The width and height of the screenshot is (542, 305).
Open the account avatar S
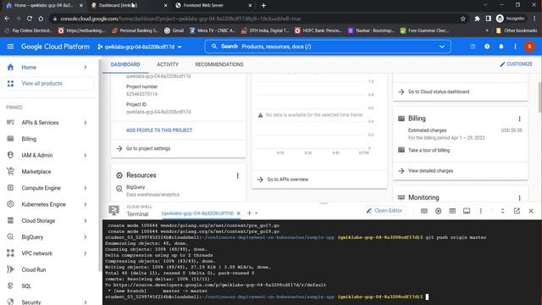click(529, 47)
